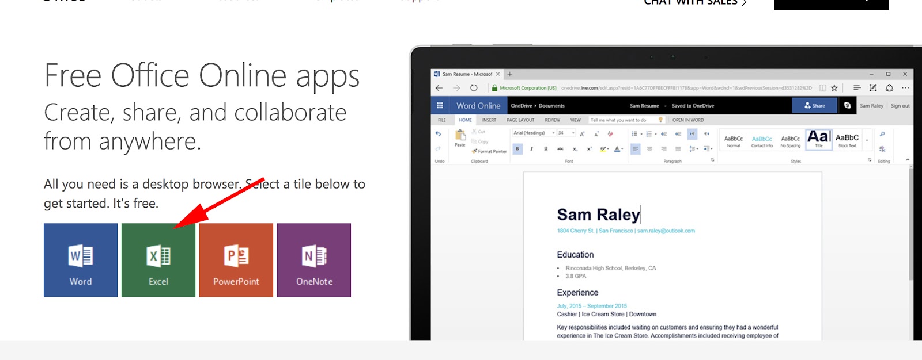Click the Undo arrow in the ribbon
Viewport: 922px width, 360px height.
[438, 134]
